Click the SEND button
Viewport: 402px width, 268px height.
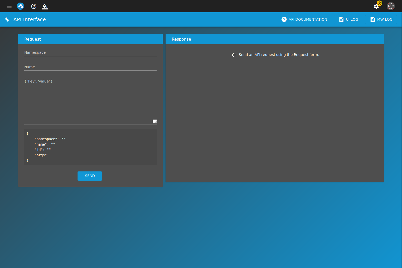(90, 176)
